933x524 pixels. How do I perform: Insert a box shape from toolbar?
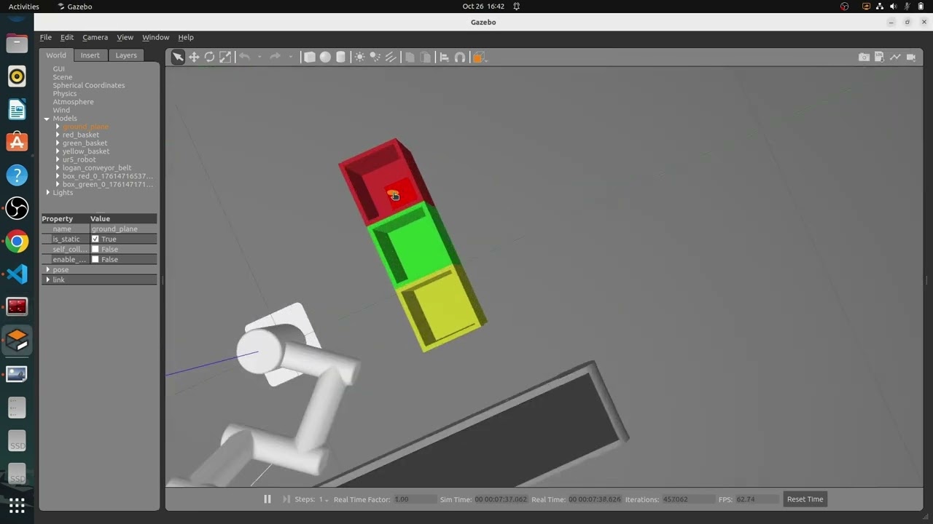(x=310, y=57)
